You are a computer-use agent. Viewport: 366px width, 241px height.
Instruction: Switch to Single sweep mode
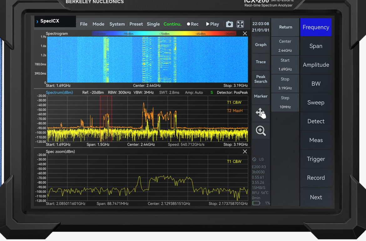click(153, 24)
